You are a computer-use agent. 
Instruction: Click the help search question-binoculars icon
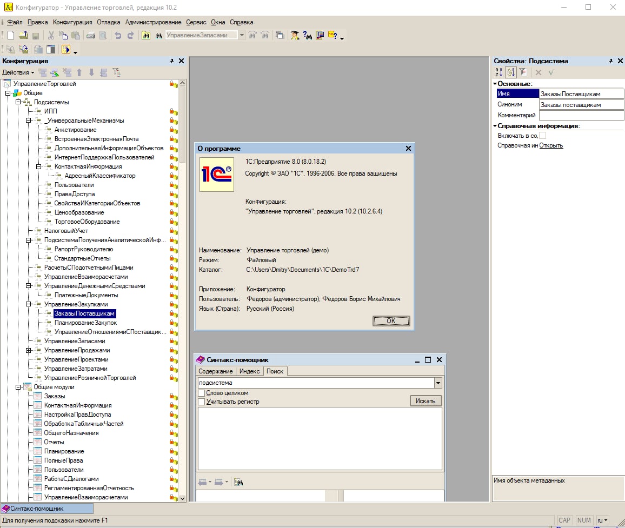[307, 36]
